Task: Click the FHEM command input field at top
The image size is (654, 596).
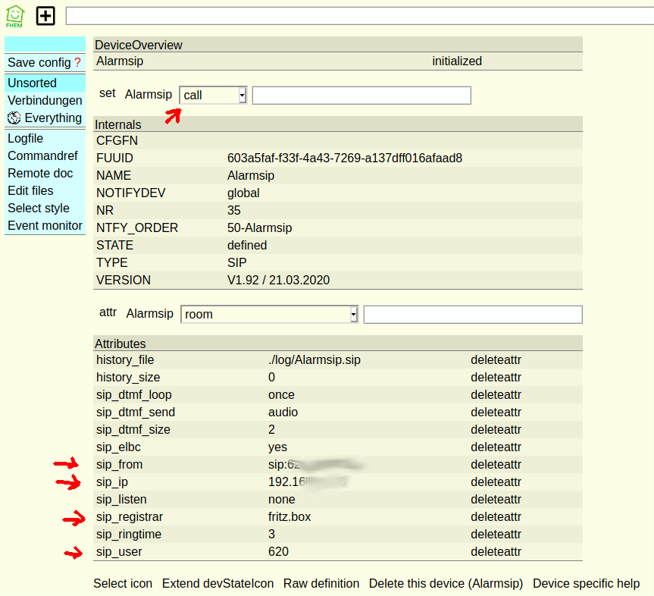Action: coord(359,16)
